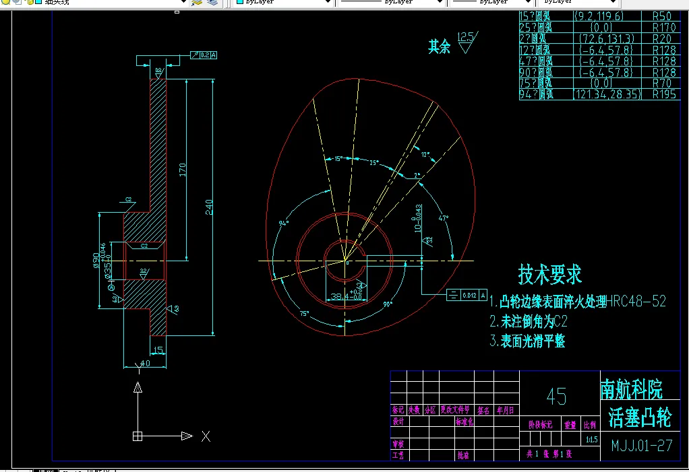
Task: Select the 75?圆弧 table row label
Action: [x=536, y=83]
